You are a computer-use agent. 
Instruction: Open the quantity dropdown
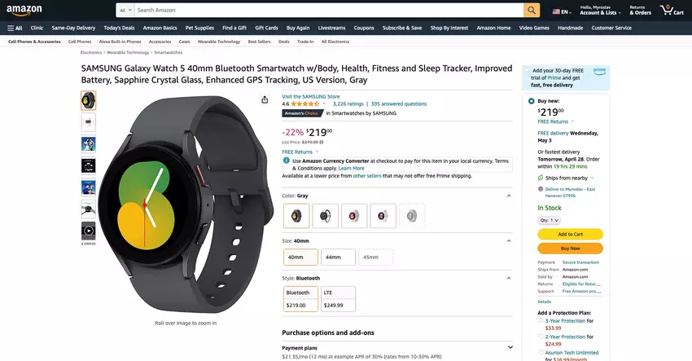click(550, 220)
